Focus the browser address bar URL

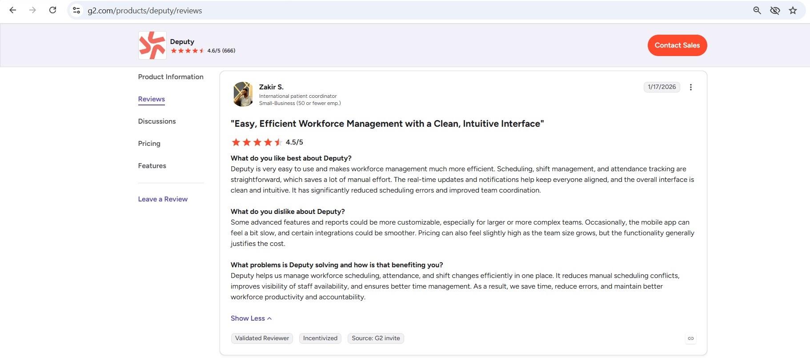tap(145, 11)
